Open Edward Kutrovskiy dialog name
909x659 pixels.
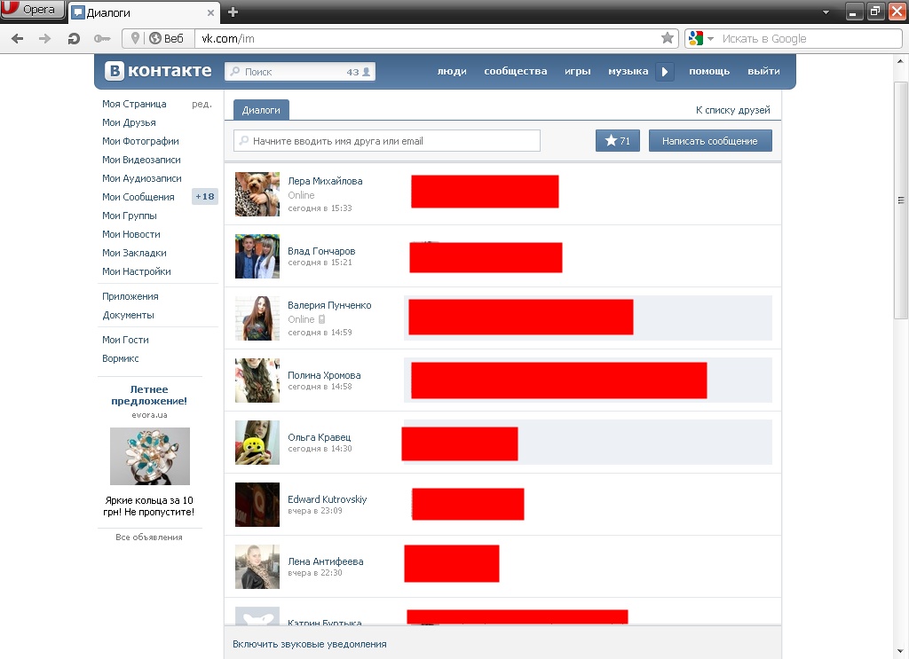pos(327,499)
